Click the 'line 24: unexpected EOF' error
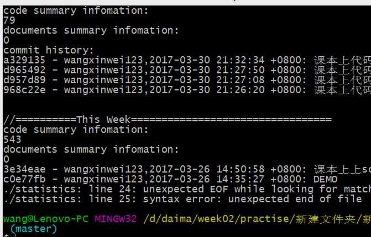This screenshot has width=371, height=237. [158, 189]
